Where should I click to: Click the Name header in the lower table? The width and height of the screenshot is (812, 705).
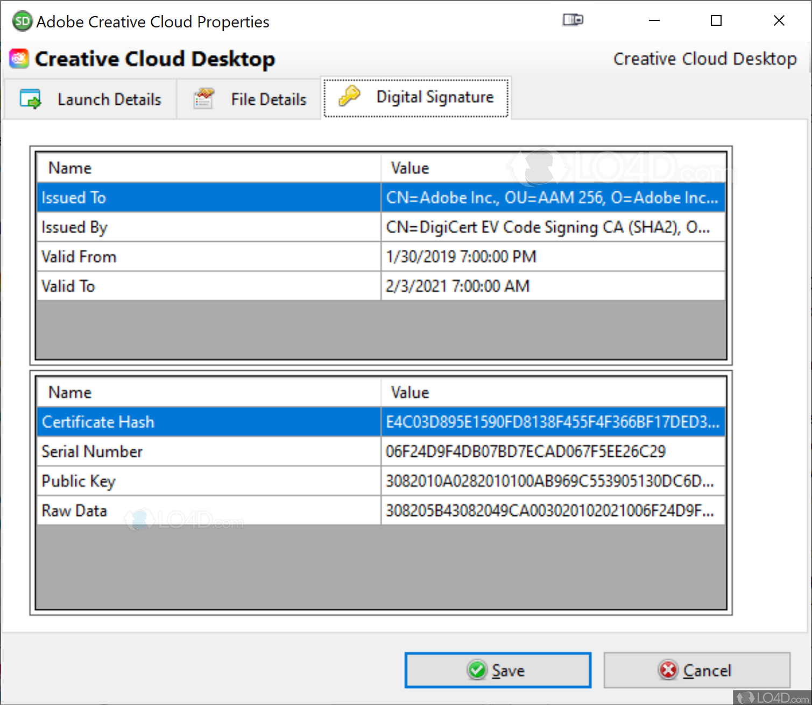[209, 393]
